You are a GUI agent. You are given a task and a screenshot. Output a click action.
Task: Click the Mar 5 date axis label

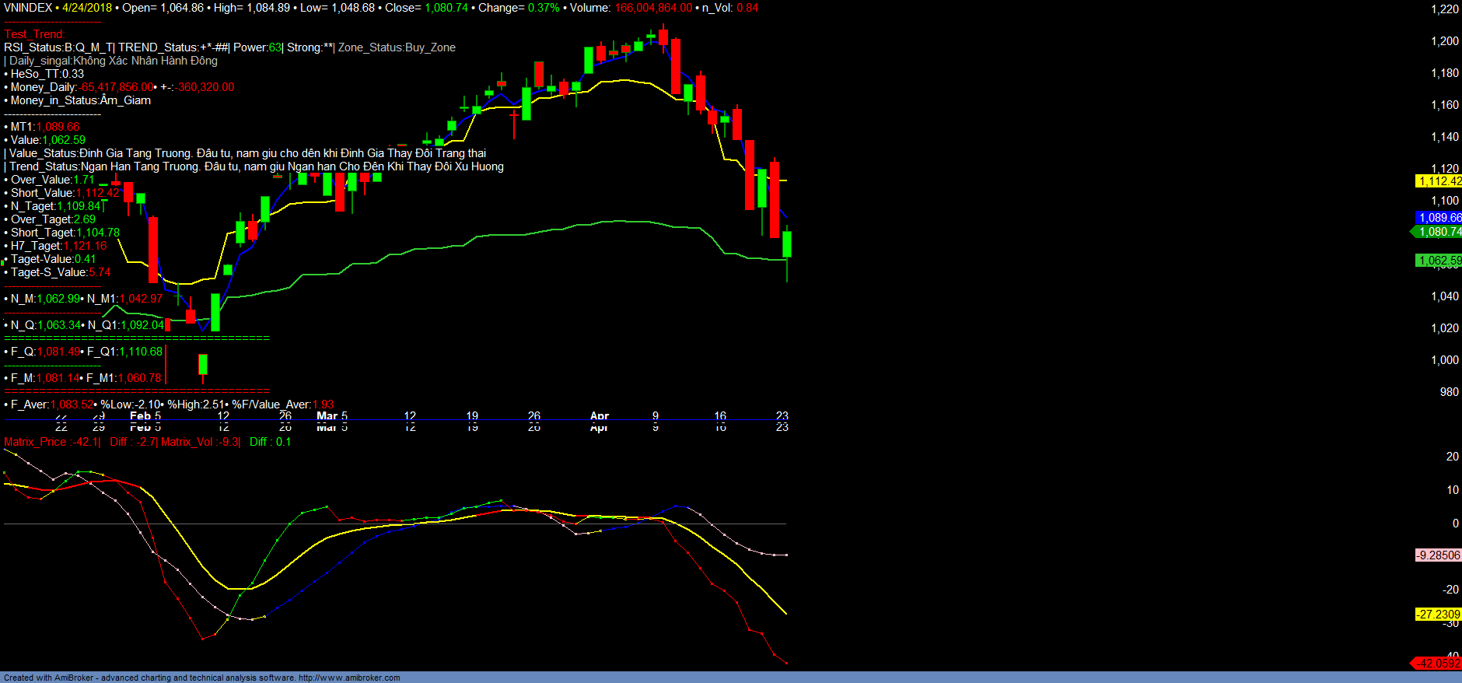332,416
